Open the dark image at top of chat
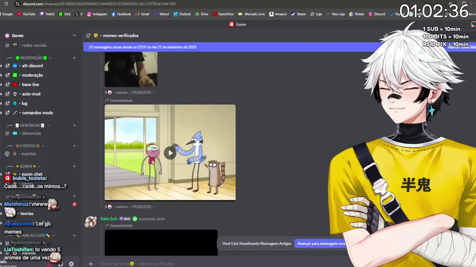Image resolution: width=476 pixels, height=267 pixels. (131, 69)
